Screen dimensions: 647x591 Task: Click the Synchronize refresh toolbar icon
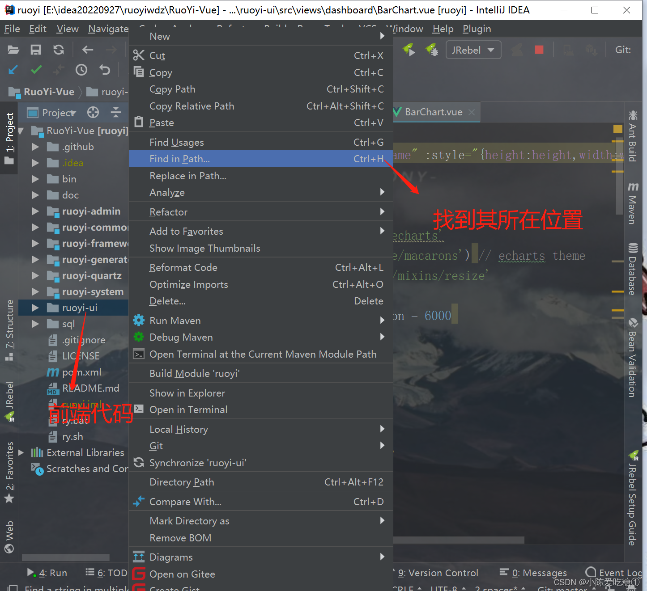(59, 50)
